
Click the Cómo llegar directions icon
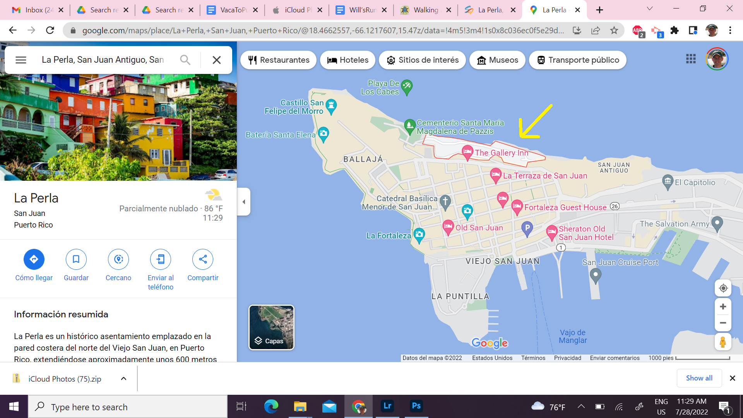34,259
